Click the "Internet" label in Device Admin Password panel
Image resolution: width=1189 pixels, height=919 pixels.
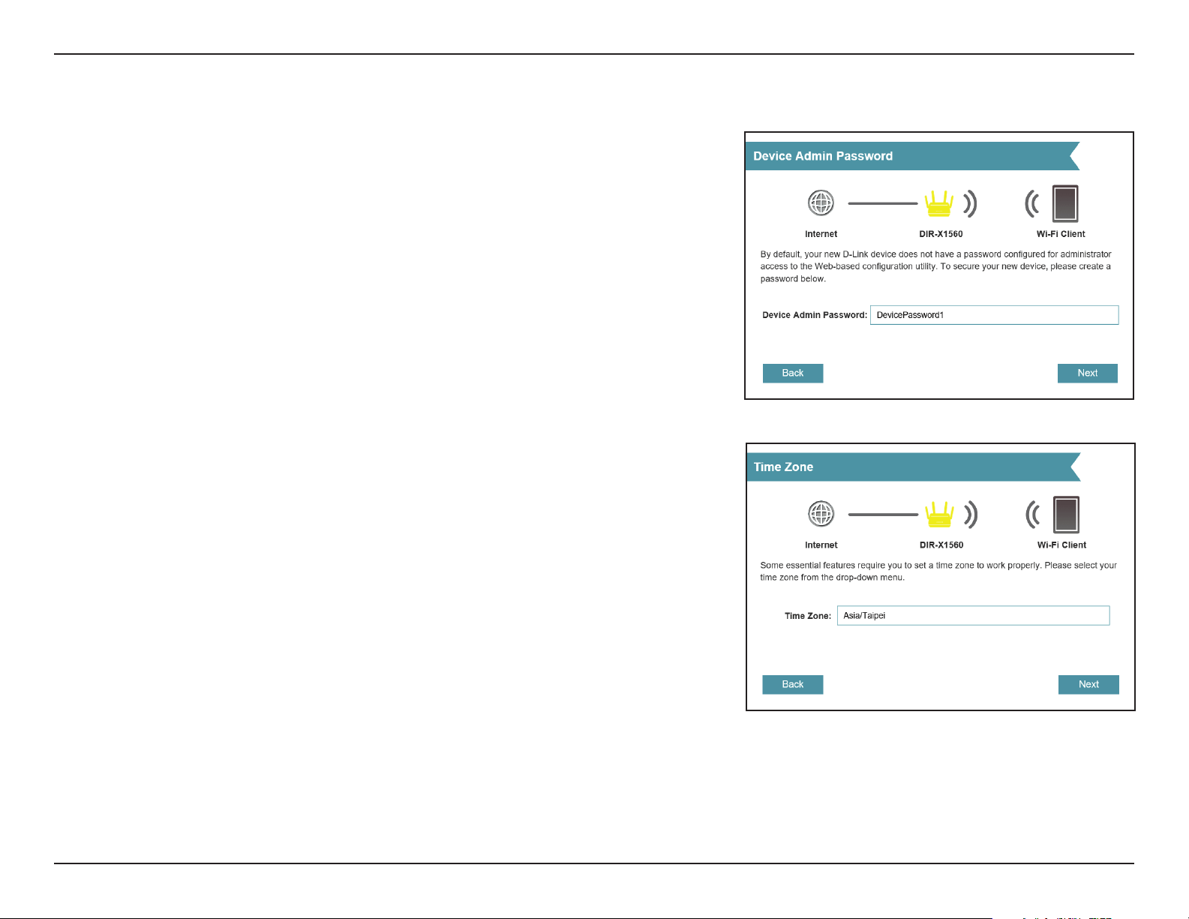pos(821,234)
